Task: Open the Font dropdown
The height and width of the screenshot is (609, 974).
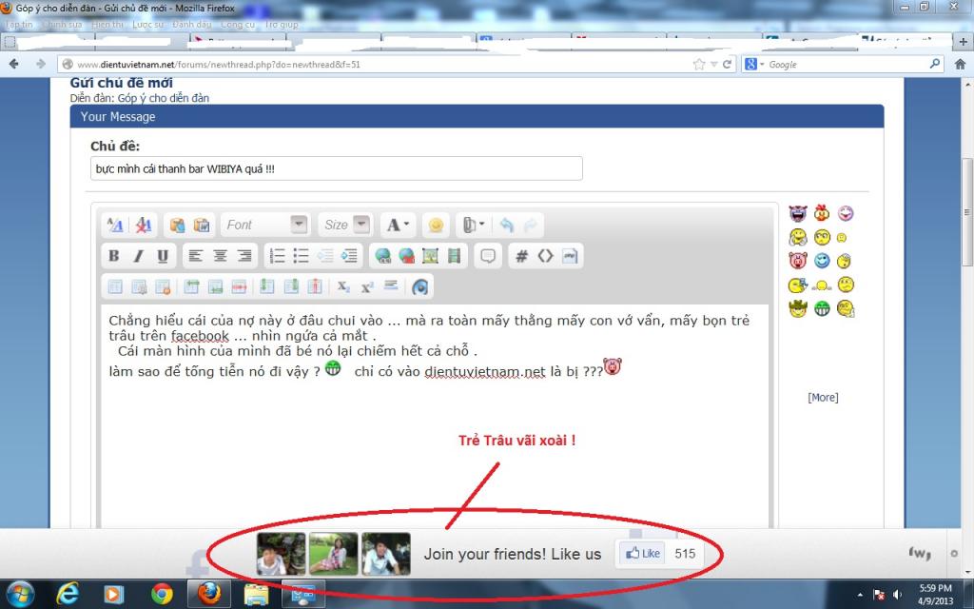Action: (265, 225)
